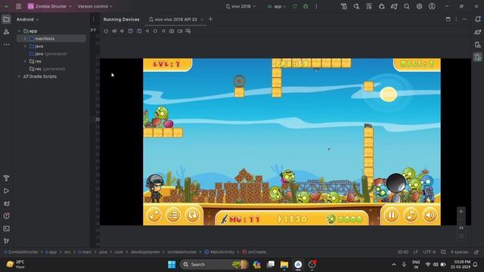Open the main hamburger menu
Screen dimensions: 484x272
click(x=18, y=6)
